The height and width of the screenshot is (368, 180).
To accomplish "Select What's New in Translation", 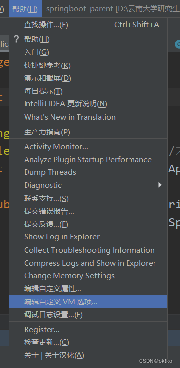I will [x=88, y=117].
